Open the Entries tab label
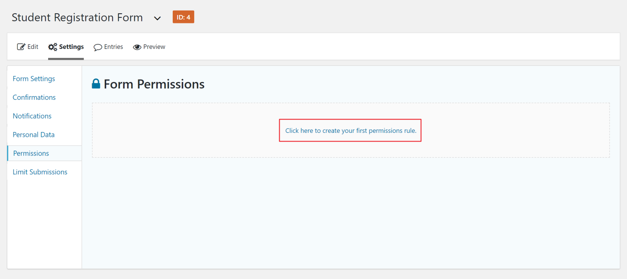This screenshot has width=627, height=279. 113,47
